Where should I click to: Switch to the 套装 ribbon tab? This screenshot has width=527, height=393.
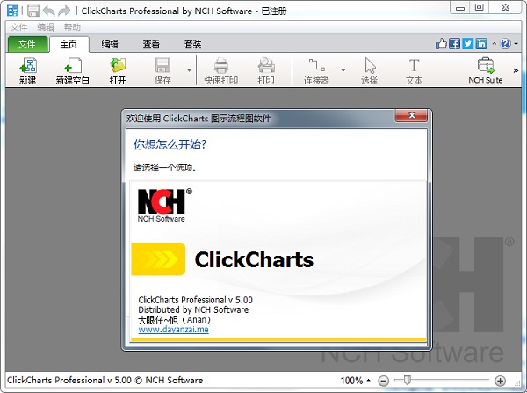pyautogui.click(x=192, y=44)
